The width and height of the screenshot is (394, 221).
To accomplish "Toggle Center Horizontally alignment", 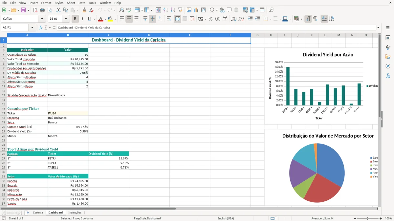I will (x=129, y=19).
